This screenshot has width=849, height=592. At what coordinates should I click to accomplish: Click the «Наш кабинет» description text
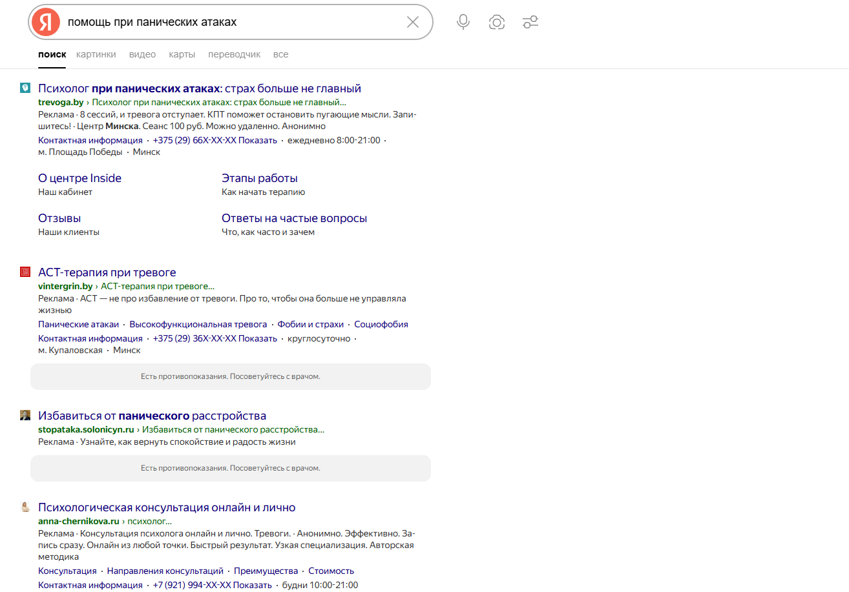click(x=65, y=192)
